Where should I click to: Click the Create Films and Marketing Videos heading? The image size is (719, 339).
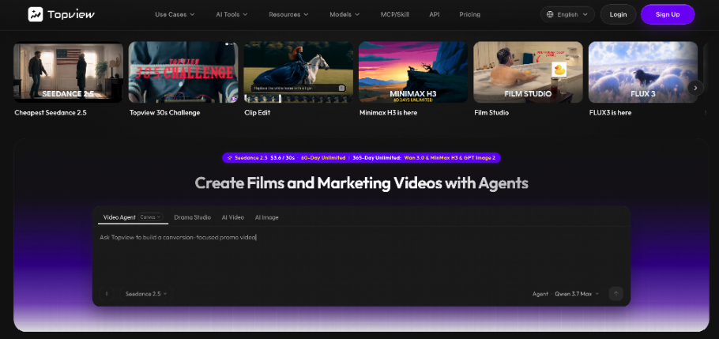pos(361,183)
